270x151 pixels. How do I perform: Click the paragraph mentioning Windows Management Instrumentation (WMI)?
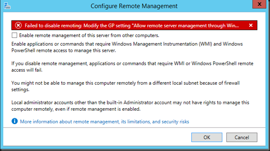pos(127,47)
